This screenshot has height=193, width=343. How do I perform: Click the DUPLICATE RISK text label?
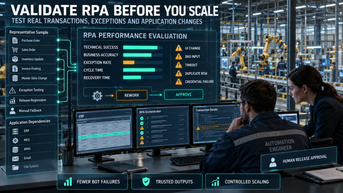[196, 73]
